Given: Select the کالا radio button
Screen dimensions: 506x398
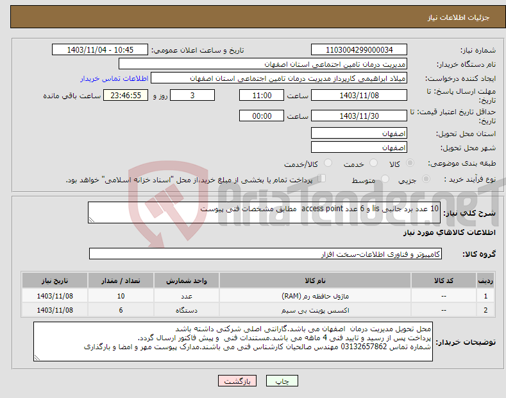Looking at the screenshot, I should click(x=410, y=163).
